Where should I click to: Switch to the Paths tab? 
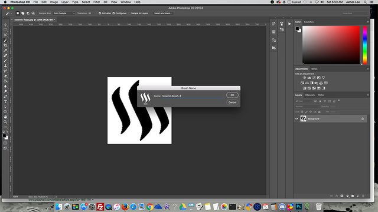pyautogui.click(x=321, y=95)
